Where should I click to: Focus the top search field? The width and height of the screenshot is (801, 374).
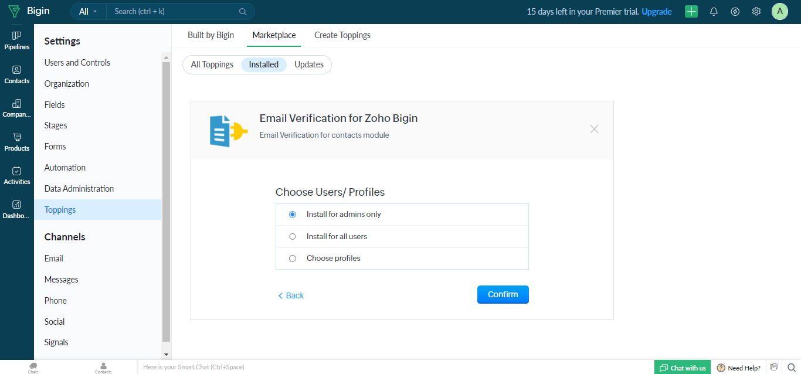[x=176, y=12]
